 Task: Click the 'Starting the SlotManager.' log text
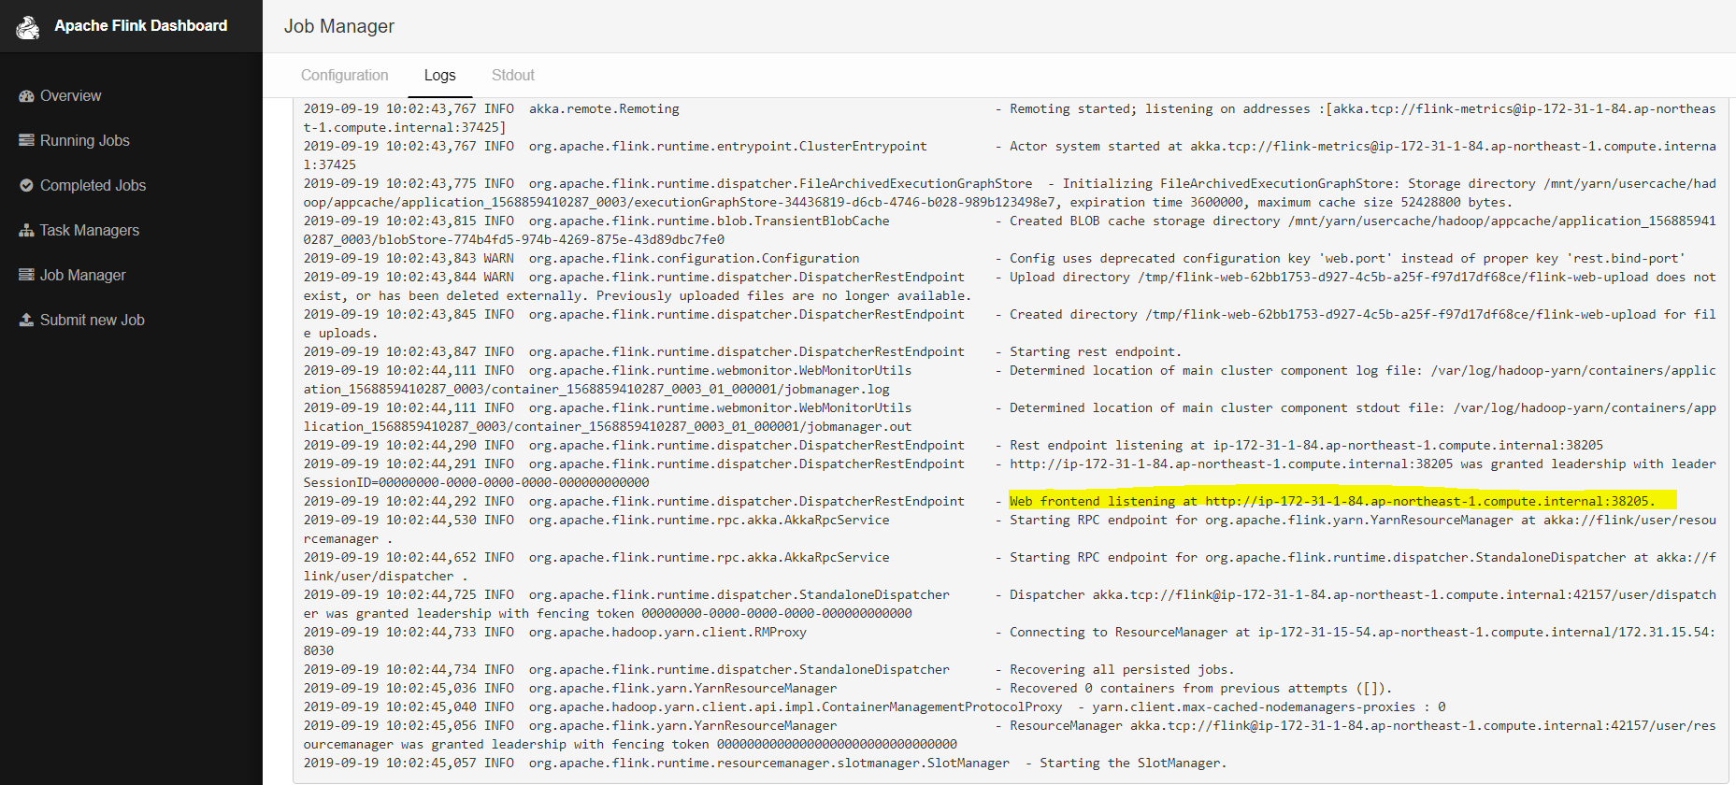click(1133, 764)
